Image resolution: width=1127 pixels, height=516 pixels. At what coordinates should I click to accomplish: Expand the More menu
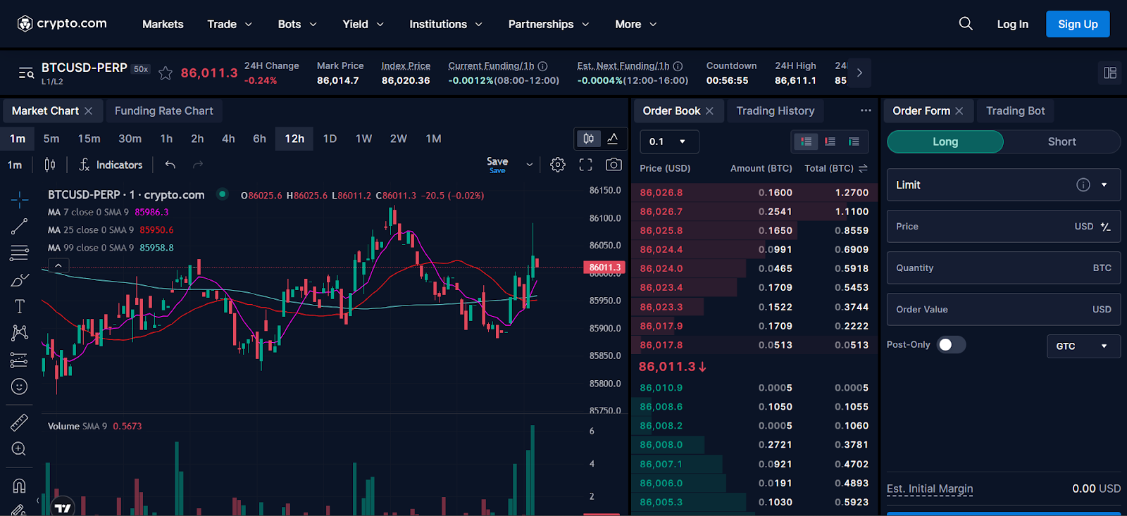(636, 24)
